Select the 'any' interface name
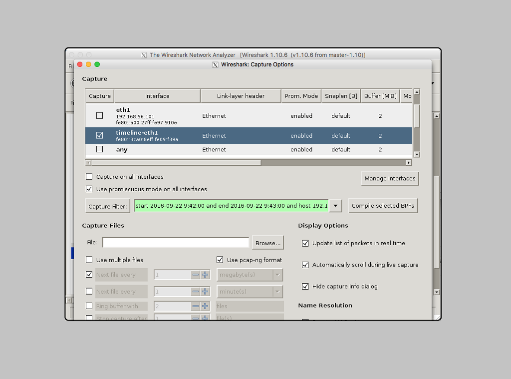The width and height of the screenshot is (511, 379). 122,150
